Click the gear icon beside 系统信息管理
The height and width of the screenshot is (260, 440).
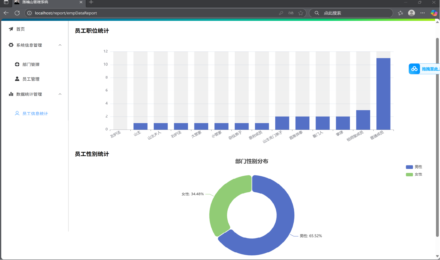[x=11, y=45]
